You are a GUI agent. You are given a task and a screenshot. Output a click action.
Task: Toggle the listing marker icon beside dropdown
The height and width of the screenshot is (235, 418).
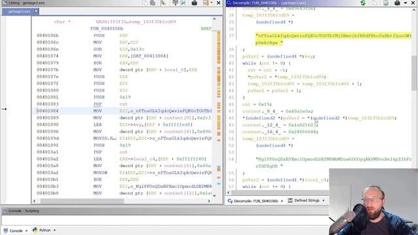pyautogui.click(x=206, y=3)
